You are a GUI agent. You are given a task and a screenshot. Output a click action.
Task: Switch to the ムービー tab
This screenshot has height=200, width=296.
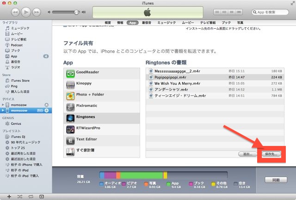click(188, 23)
